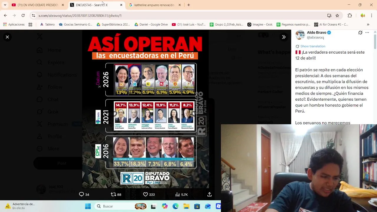Image resolution: width=377 pixels, height=212 pixels.
Task: Open the José Luis - YouTube bookmark
Action: click(x=189, y=24)
